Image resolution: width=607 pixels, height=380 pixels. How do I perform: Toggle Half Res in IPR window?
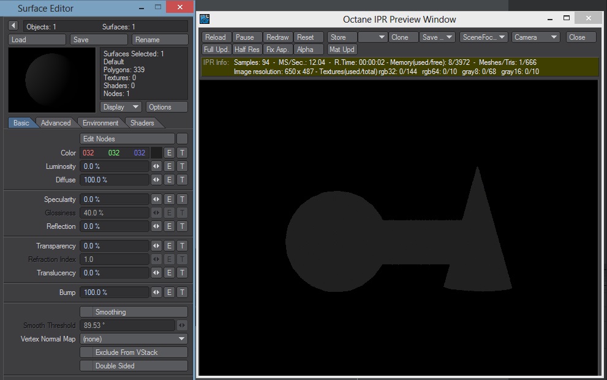point(247,50)
